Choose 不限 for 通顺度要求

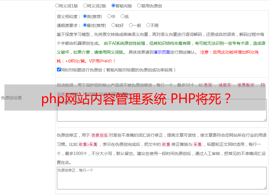point(148,25)
